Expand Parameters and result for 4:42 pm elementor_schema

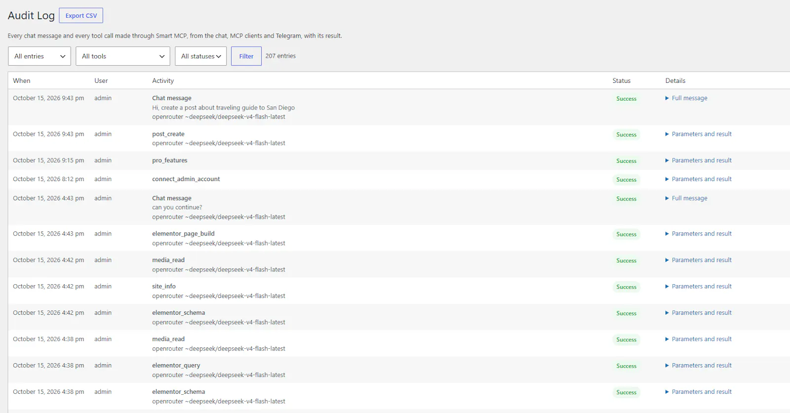point(699,313)
